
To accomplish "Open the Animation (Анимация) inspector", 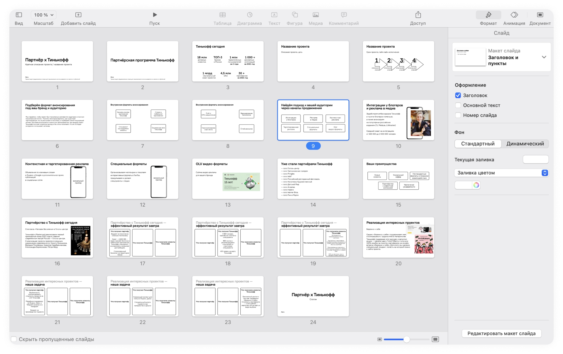I will 514,15.
